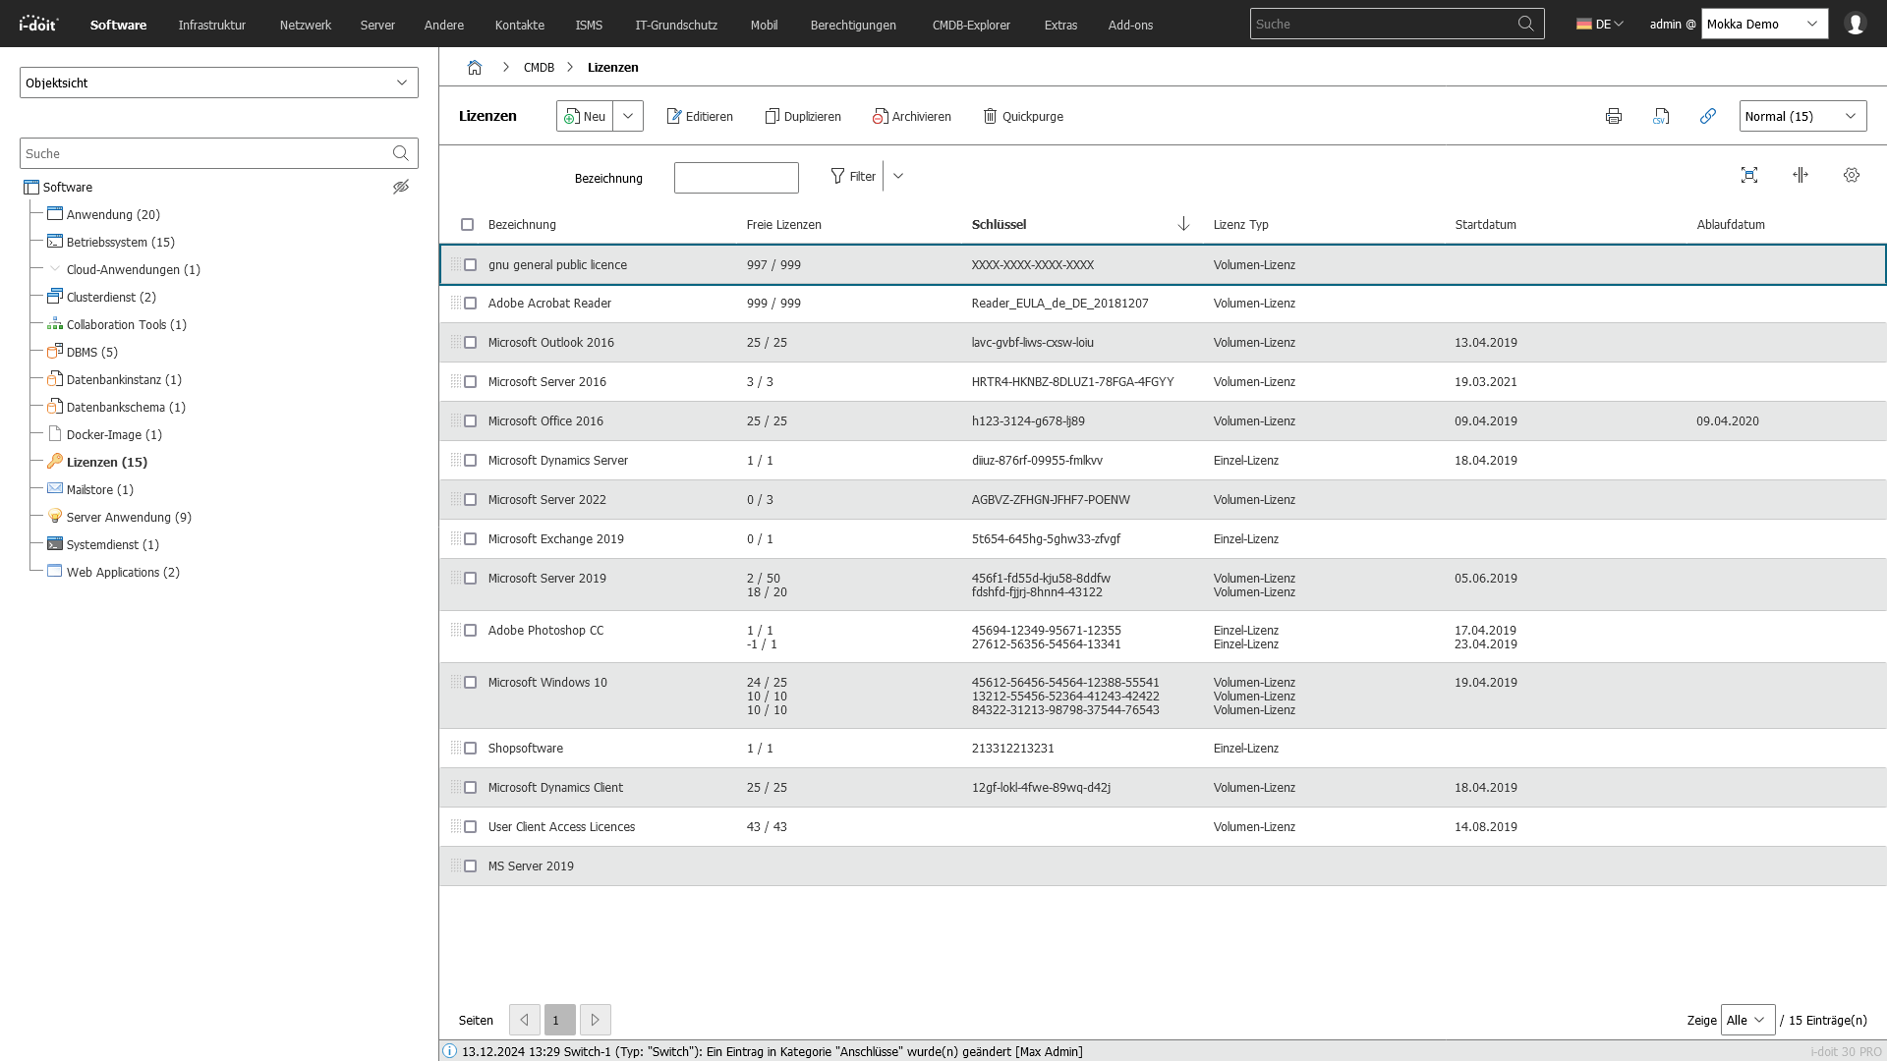The height and width of the screenshot is (1061, 1887).
Task: Click the Editieren button
Action: (700, 116)
